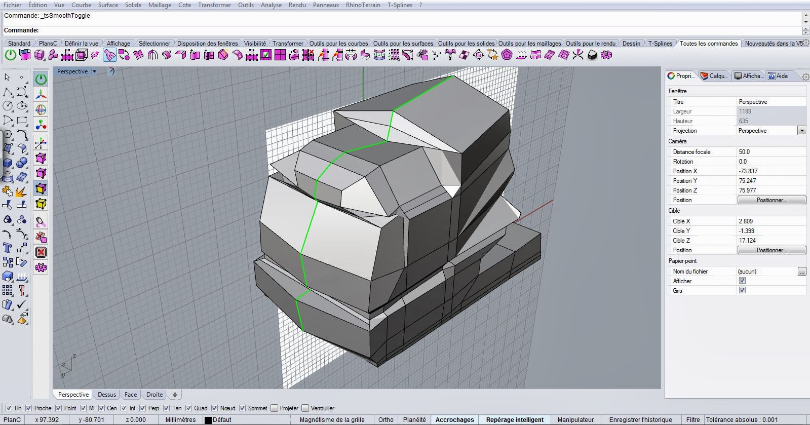
Task: Click the green T-Splines power toggle icon in the top toolbar
Action: [x=10, y=55]
